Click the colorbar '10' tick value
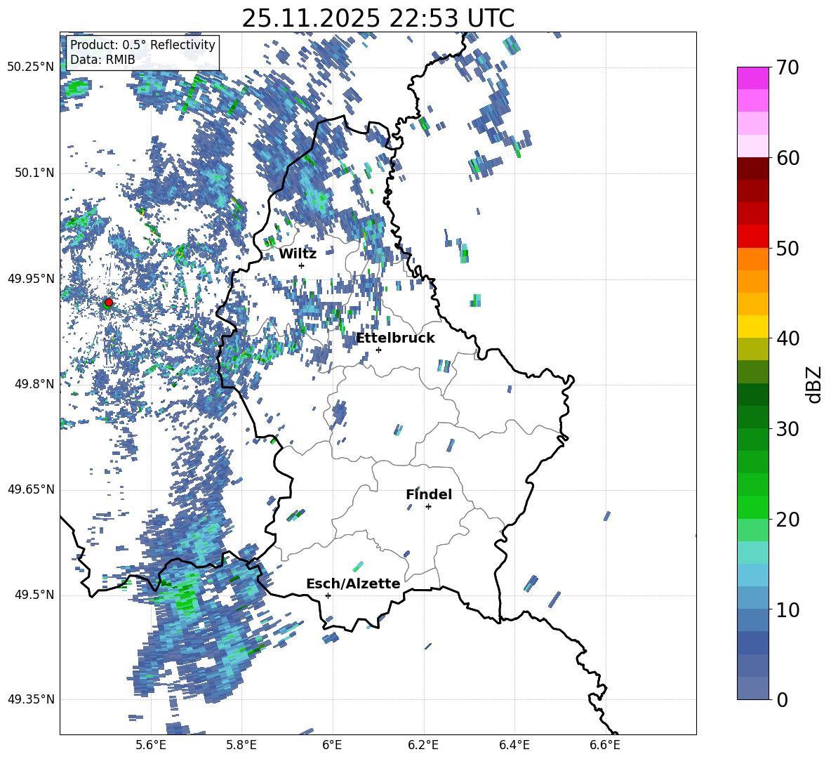Viewport: 831px width, 759px height. [x=787, y=609]
